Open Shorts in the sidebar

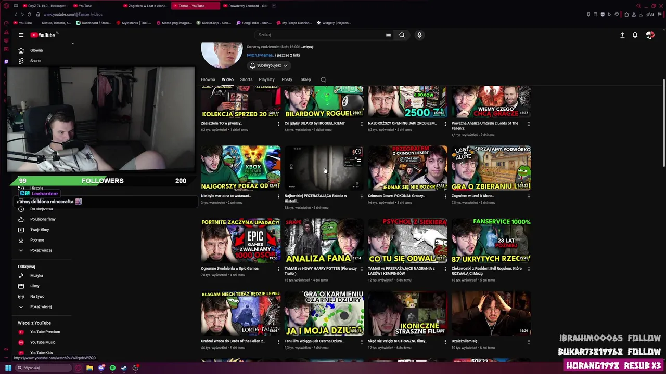coord(35,61)
